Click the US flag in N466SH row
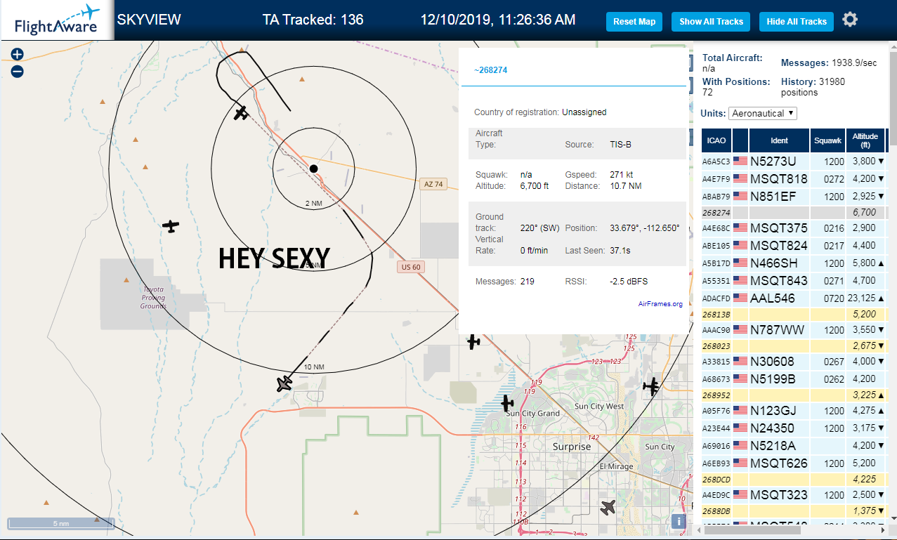Viewport: 897px width, 540px height. coord(740,263)
